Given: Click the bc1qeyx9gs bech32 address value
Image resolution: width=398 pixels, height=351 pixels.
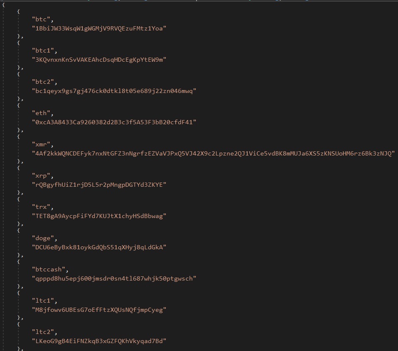Looking at the screenshot, I should point(114,91).
